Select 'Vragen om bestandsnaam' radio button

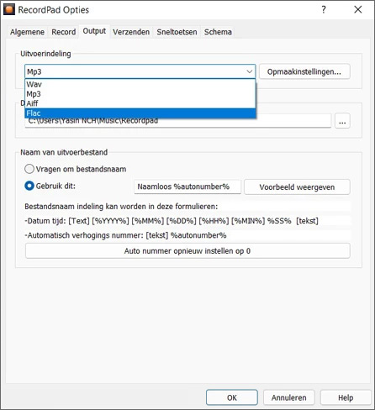coord(29,169)
